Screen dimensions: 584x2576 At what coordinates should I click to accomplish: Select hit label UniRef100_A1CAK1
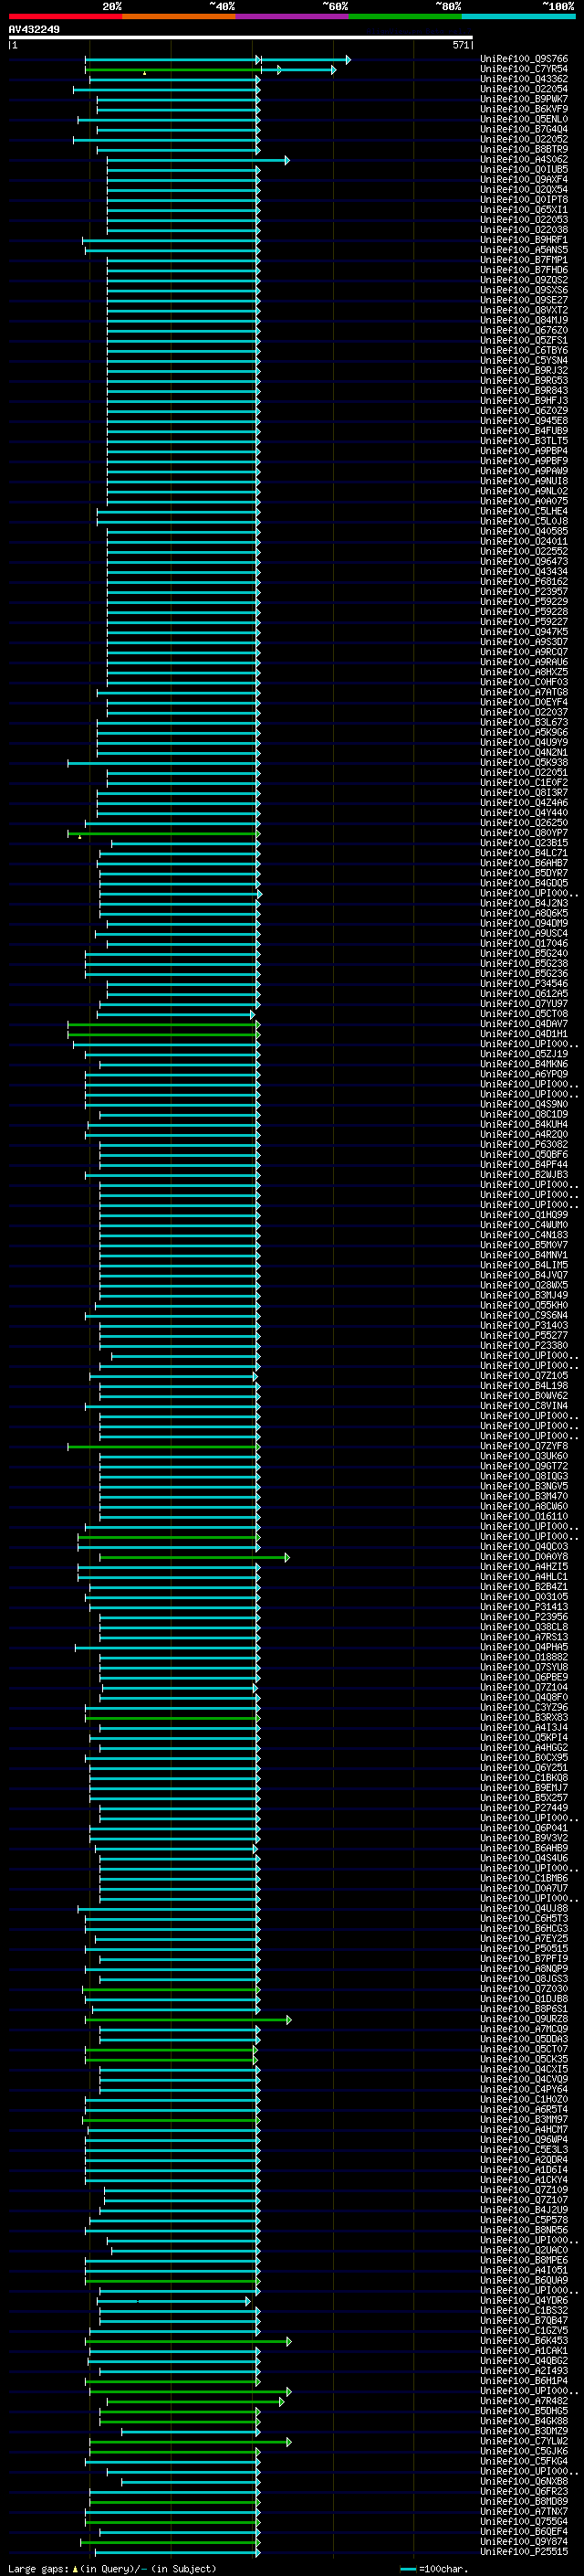pos(524,2351)
